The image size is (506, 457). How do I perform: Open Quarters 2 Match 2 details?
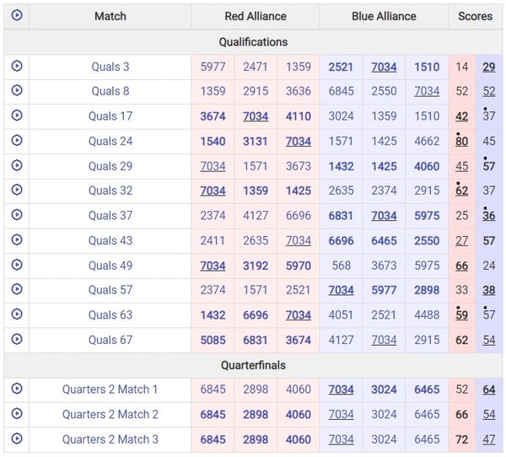(x=110, y=415)
